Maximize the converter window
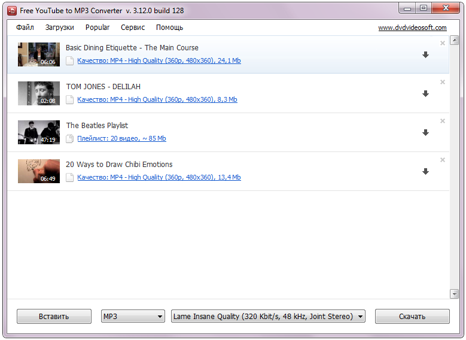The height and width of the screenshot is (340, 466). [x=424, y=8]
